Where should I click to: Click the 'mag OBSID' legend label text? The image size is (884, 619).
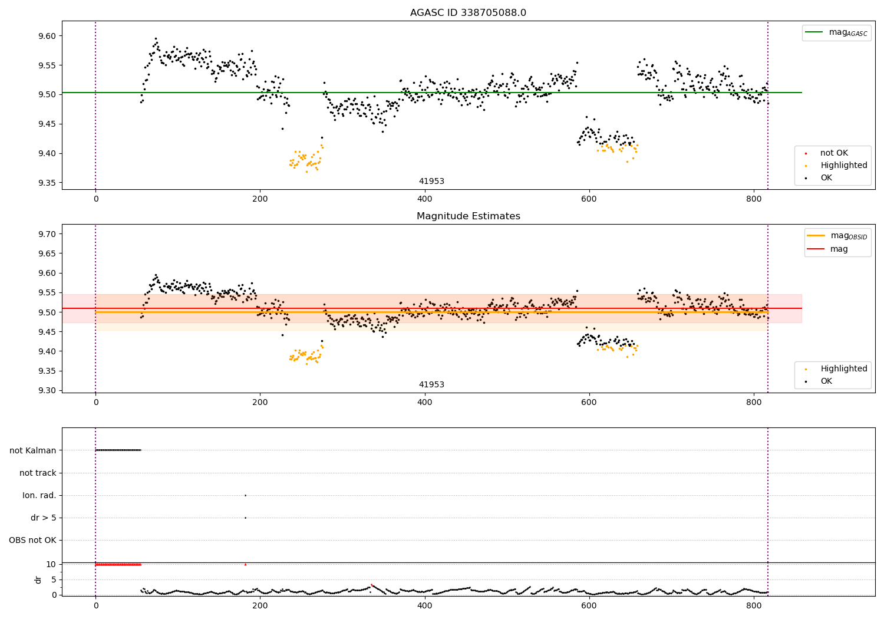[849, 236]
